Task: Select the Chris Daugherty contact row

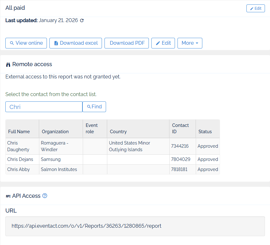Action: (18, 146)
